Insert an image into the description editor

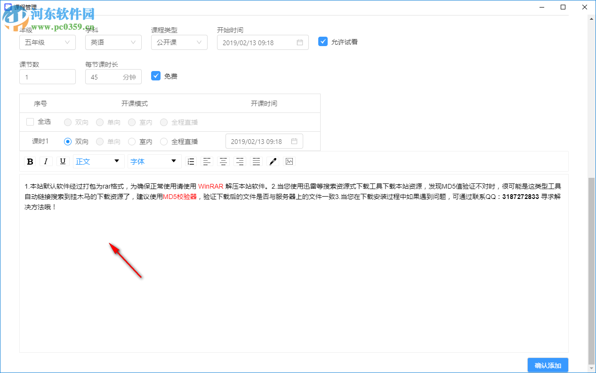289,161
